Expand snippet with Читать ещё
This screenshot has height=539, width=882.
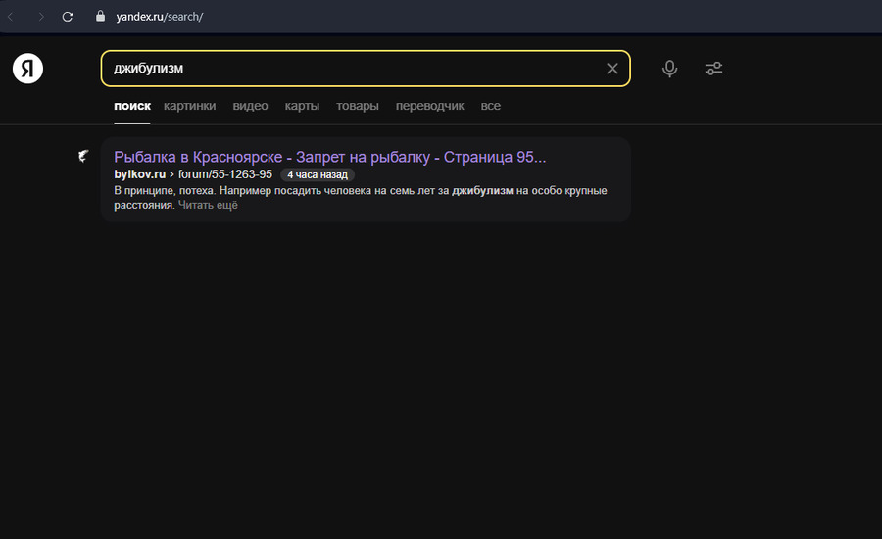point(208,206)
